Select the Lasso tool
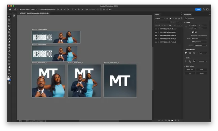The image size is (218, 131). click(x=9, y=26)
